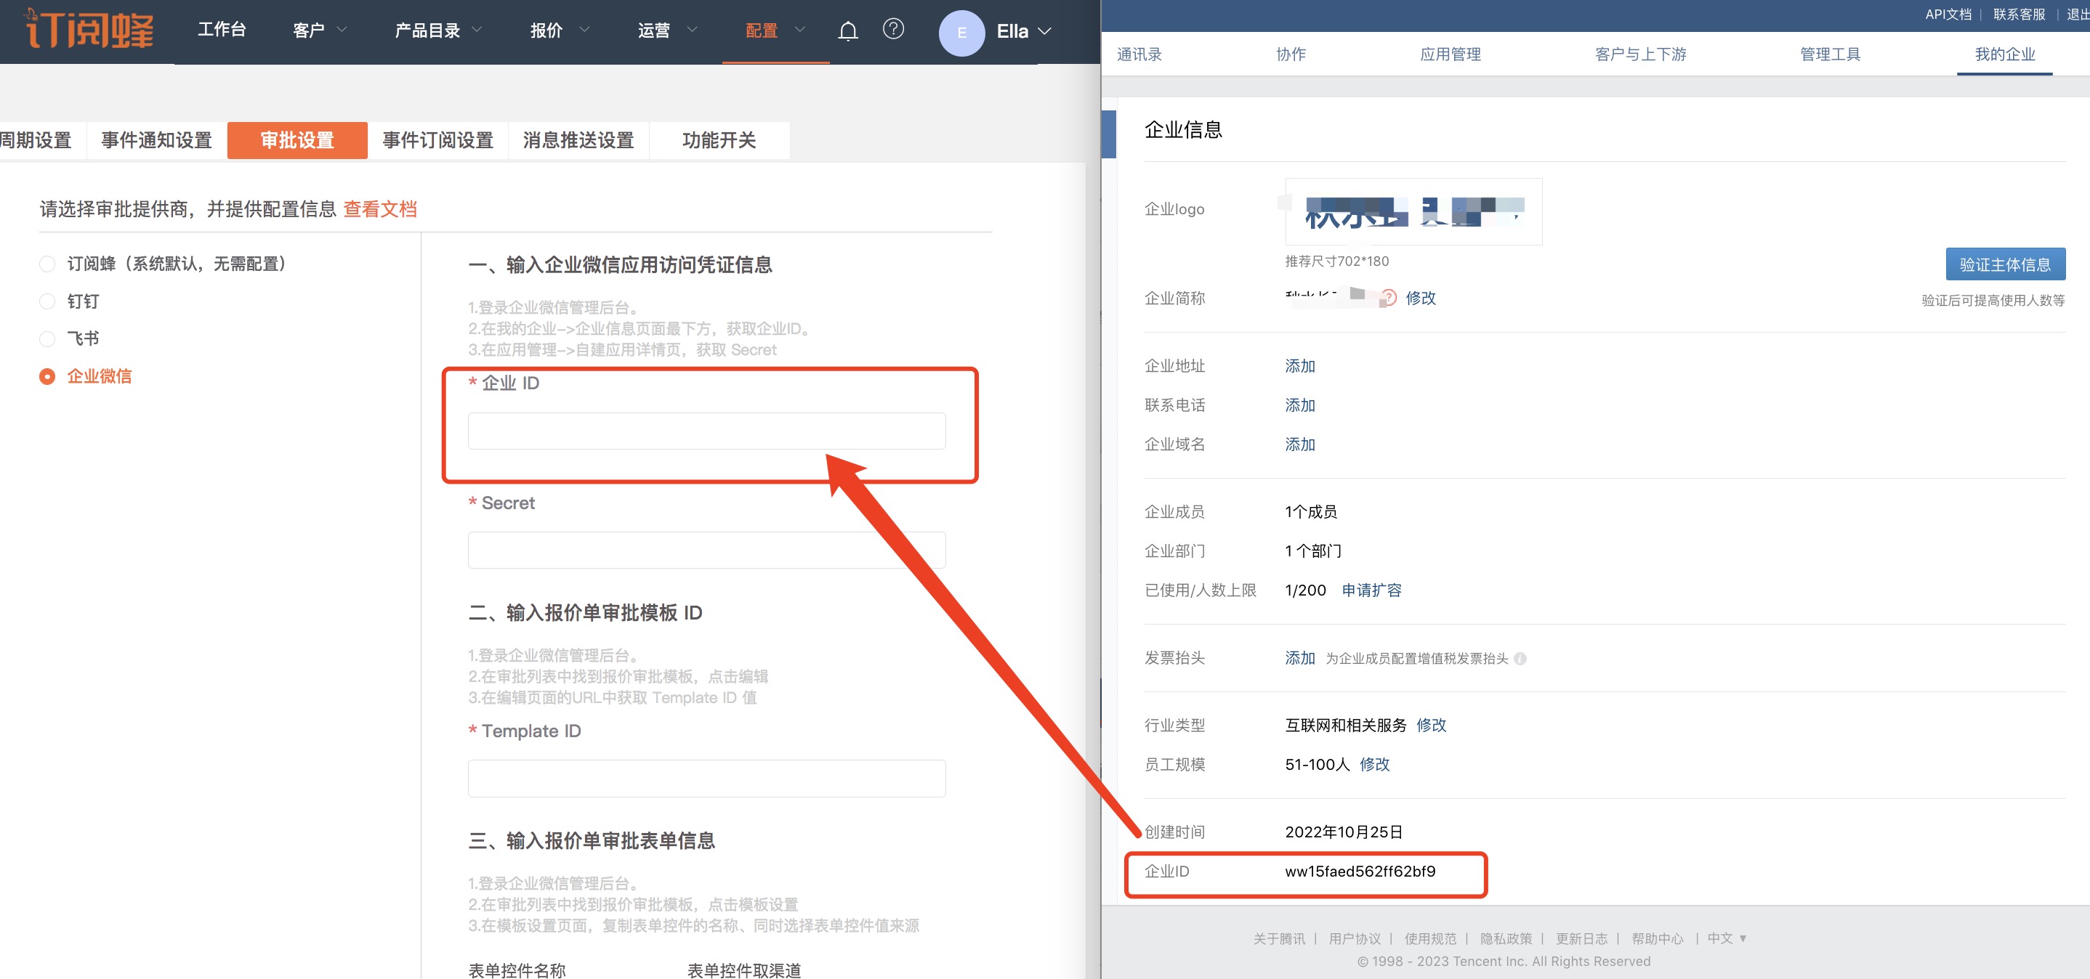Screen dimensions: 2090x979
Task: Click the info icon beside 发票抬头
Action: pyautogui.click(x=1520, y=659)
